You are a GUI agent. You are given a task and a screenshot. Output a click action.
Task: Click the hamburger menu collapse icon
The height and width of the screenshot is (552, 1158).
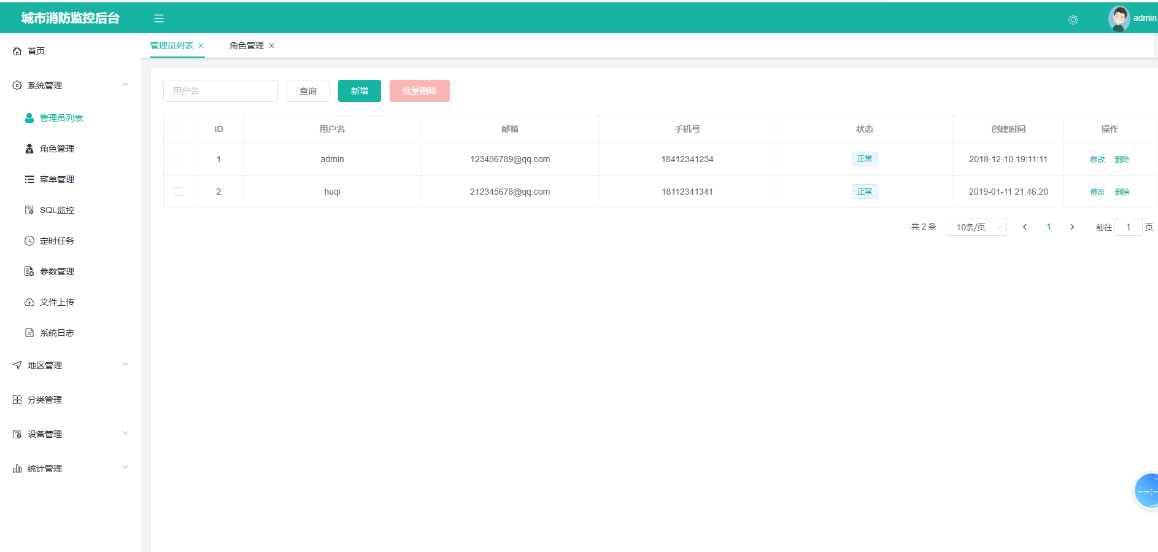tap(159, 18)
